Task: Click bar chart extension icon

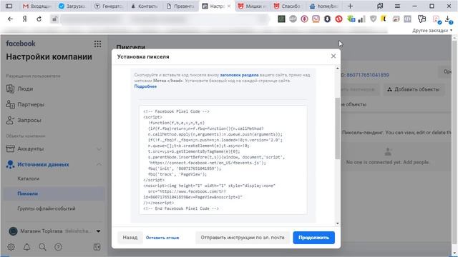Action: click(x=362, y=19)
